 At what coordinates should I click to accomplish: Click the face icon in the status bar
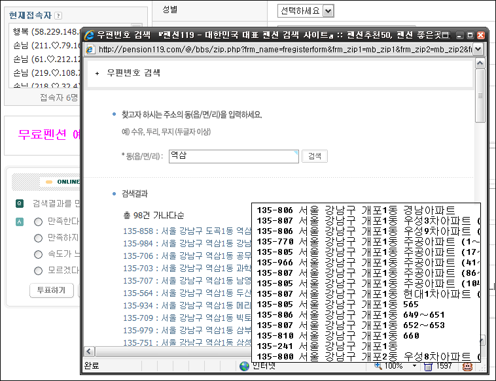[467, 366]
